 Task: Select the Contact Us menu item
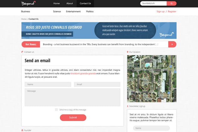85,3
